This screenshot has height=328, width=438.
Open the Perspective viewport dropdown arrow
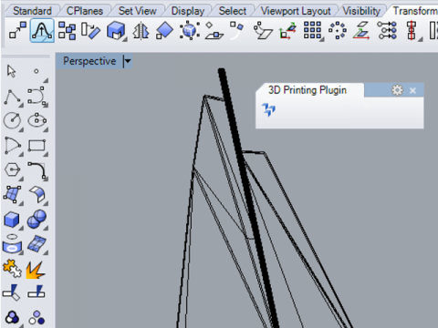pos(128,61)
